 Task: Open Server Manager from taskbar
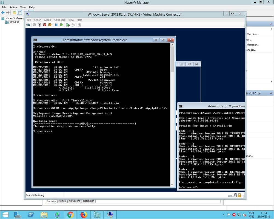tap(17, 215)
